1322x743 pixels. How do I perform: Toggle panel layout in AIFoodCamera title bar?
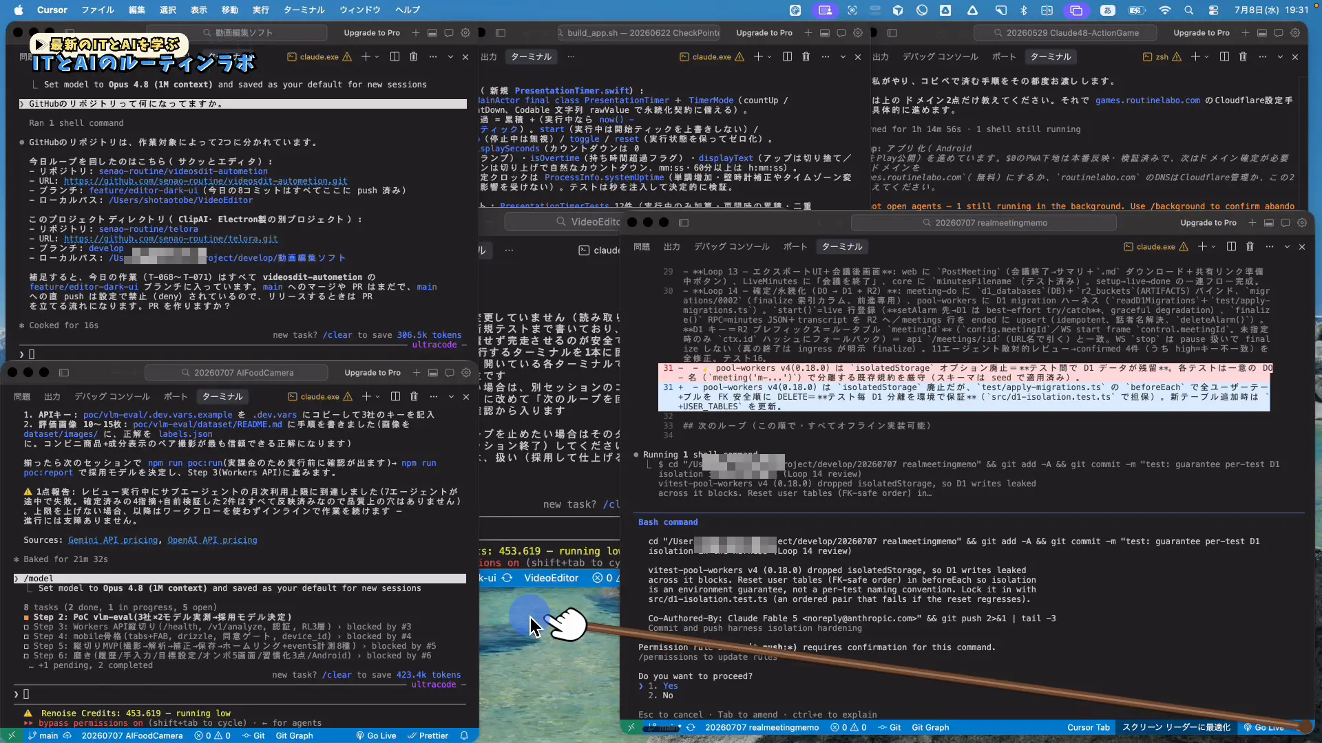(x=433, y=372)
